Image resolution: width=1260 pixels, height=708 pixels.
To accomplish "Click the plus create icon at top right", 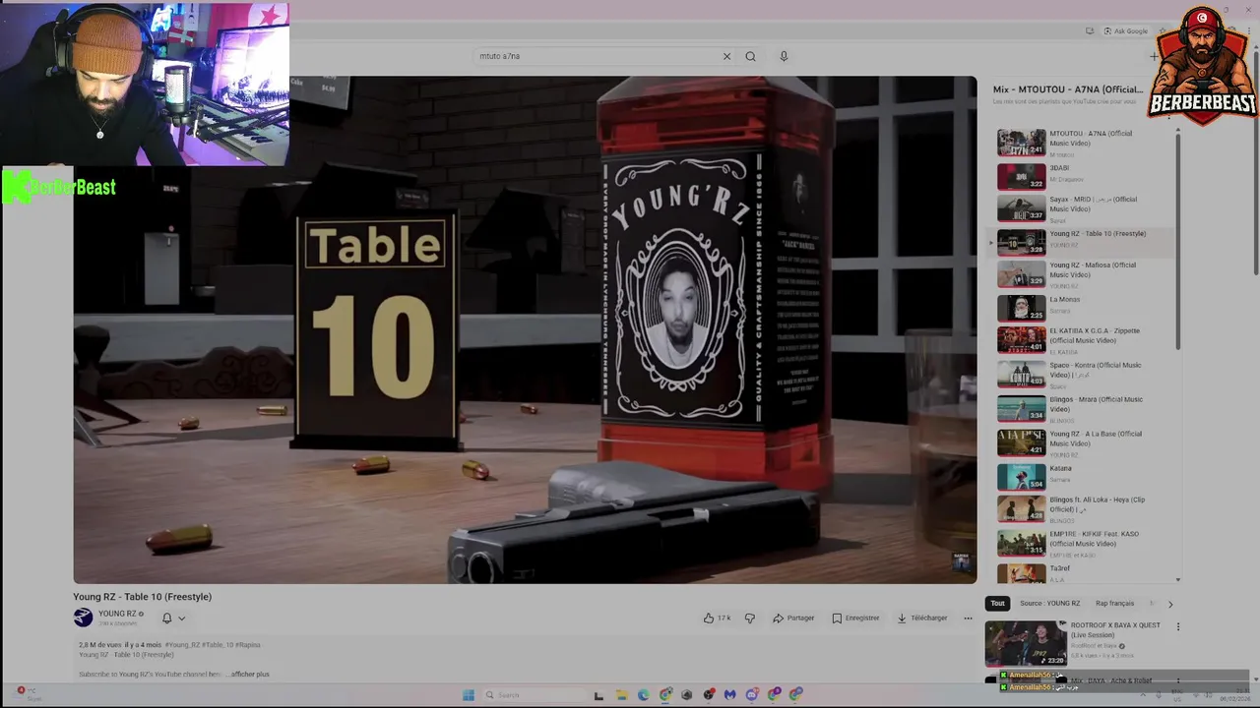I will (x=1154, y=56).
